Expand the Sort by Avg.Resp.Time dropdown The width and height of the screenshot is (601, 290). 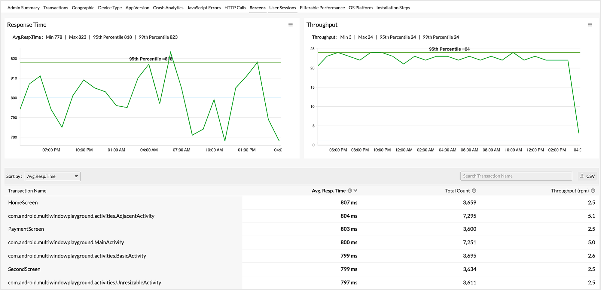[x=53, y=176]
